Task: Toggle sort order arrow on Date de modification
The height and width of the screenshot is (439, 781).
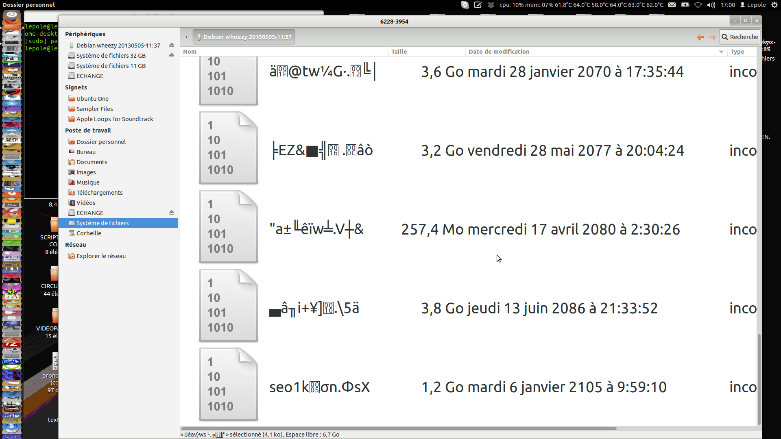Action: pos(721,52)
